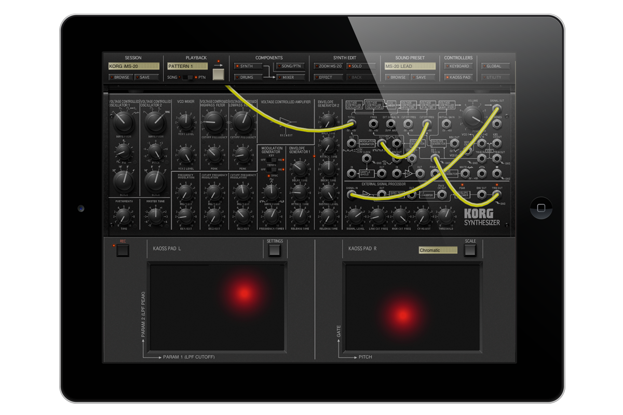Click SAVE under Sound Preset

423,77
